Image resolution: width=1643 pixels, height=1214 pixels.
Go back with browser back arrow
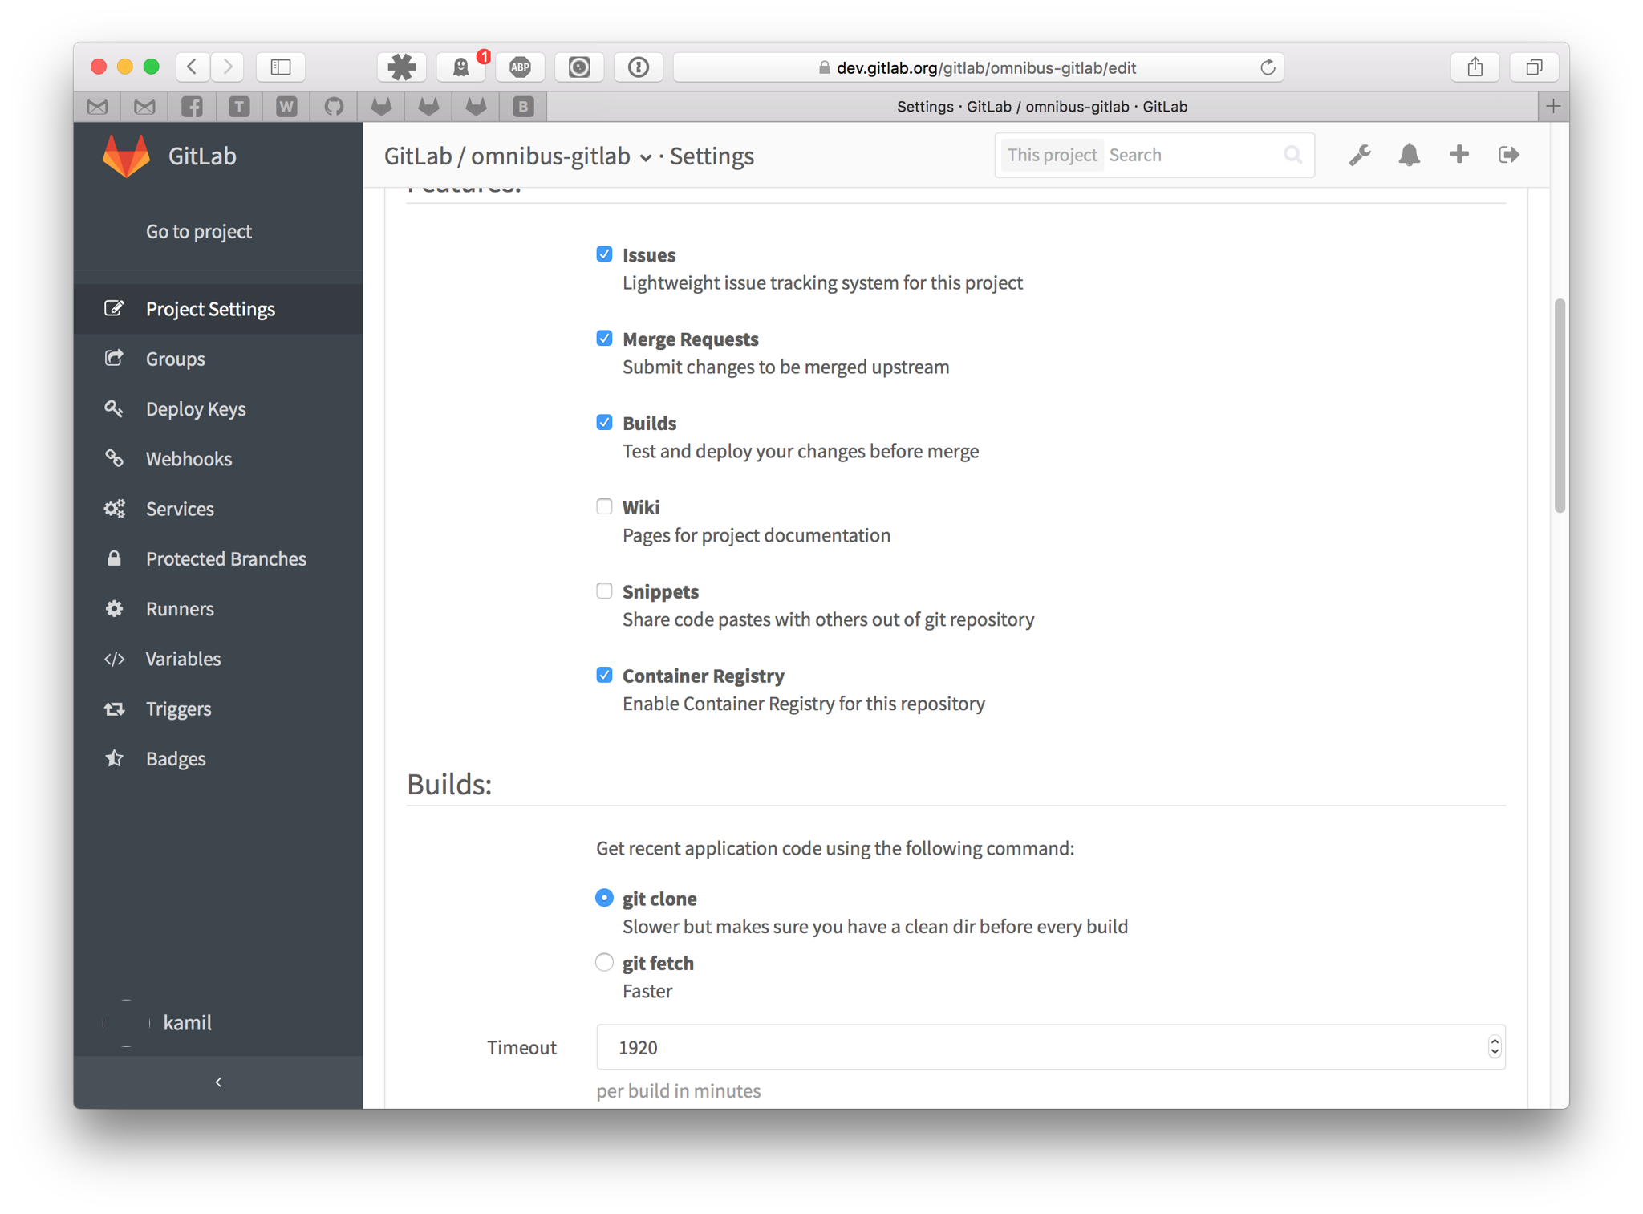point(193,67)
